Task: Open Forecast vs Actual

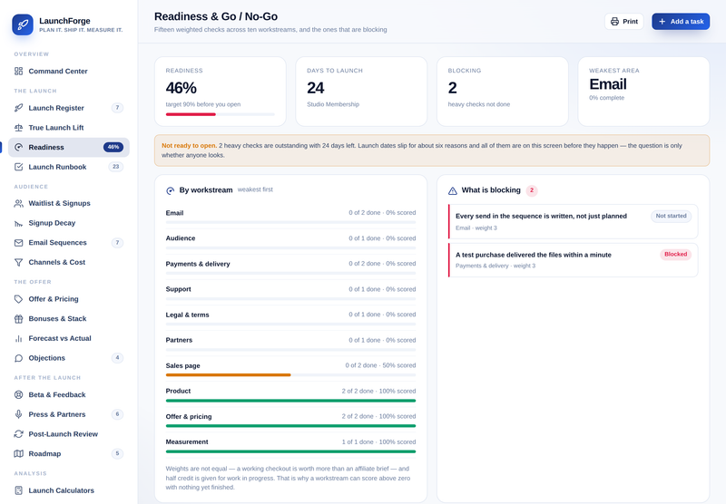Action: coord(69,338)
